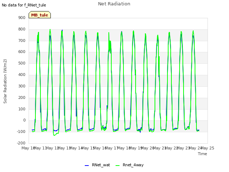Click the 100 y-axis tick label
This screenshot has height=172, width=229.
[22, 109]
